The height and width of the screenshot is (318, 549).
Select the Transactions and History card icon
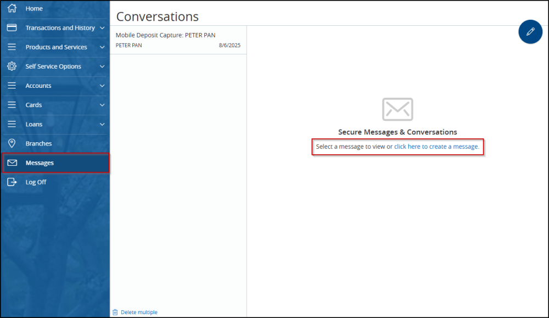pos(12,27)
